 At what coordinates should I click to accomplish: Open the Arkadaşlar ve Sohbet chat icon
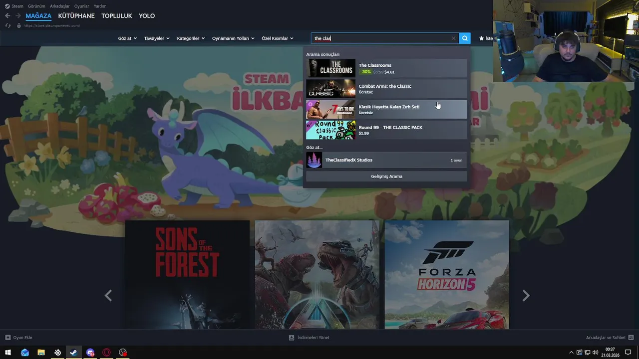(x=631, y=338)
